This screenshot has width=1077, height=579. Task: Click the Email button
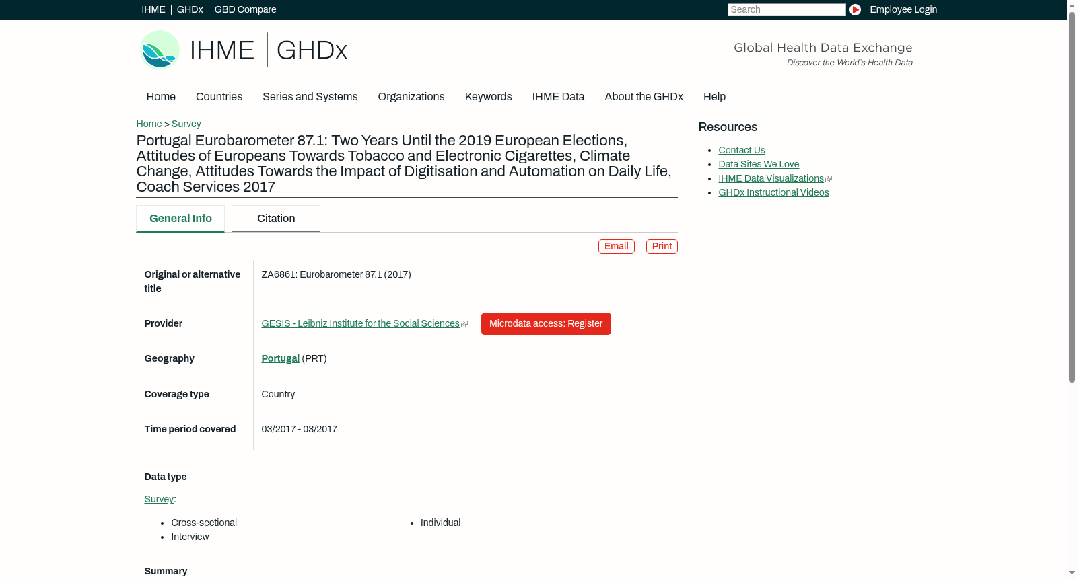point(617,246)
